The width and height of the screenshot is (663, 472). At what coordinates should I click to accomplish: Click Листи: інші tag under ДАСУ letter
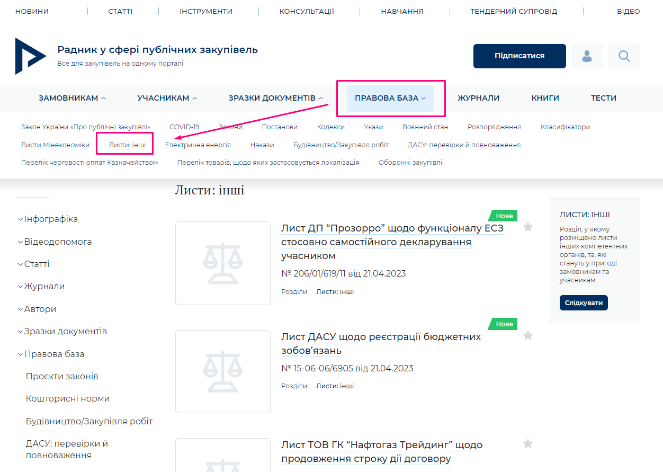pos(335,386)
